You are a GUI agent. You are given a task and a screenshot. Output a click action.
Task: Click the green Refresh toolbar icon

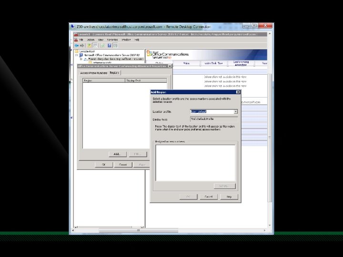[x=102, y=46]
